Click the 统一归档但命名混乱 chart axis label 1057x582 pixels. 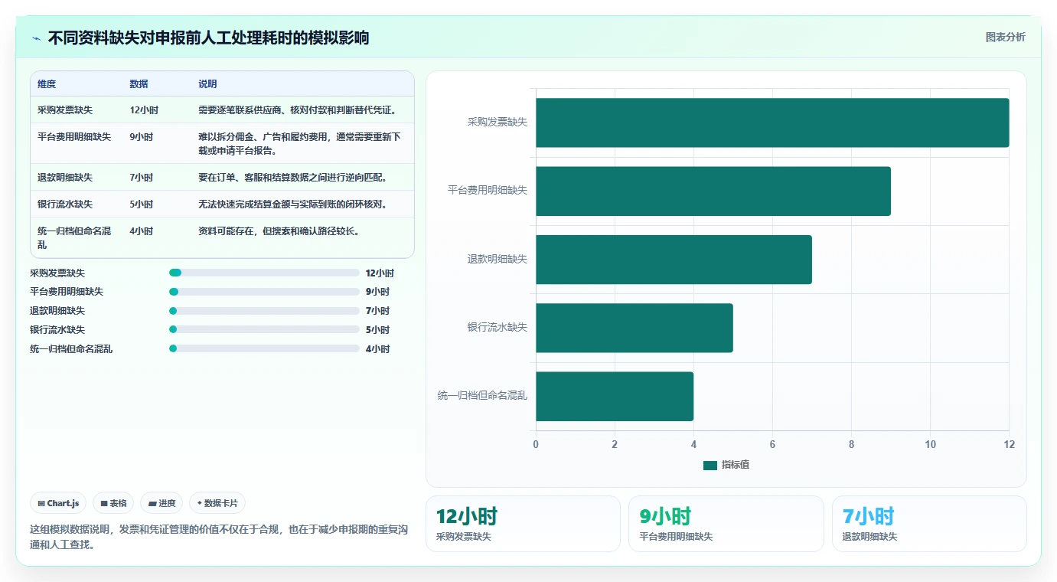click(x=483, y=396)
